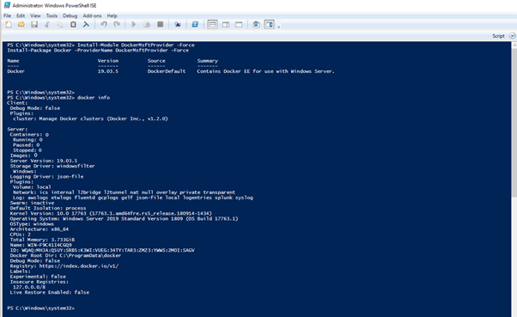Click 'Swarm: inactive' line

tap(32, 203)
